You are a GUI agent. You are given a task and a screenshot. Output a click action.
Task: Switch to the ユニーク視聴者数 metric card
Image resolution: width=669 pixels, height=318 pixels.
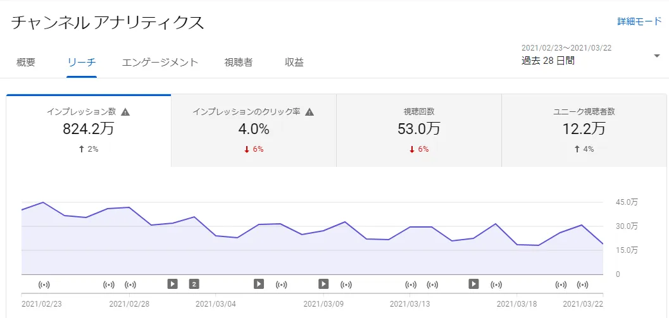point(584,131)
